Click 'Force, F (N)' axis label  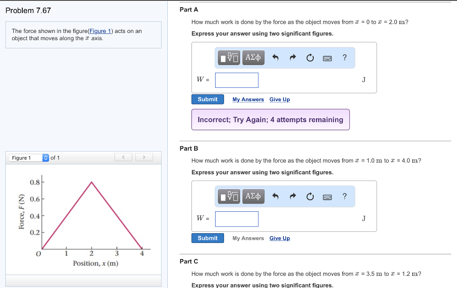point(21,212)
